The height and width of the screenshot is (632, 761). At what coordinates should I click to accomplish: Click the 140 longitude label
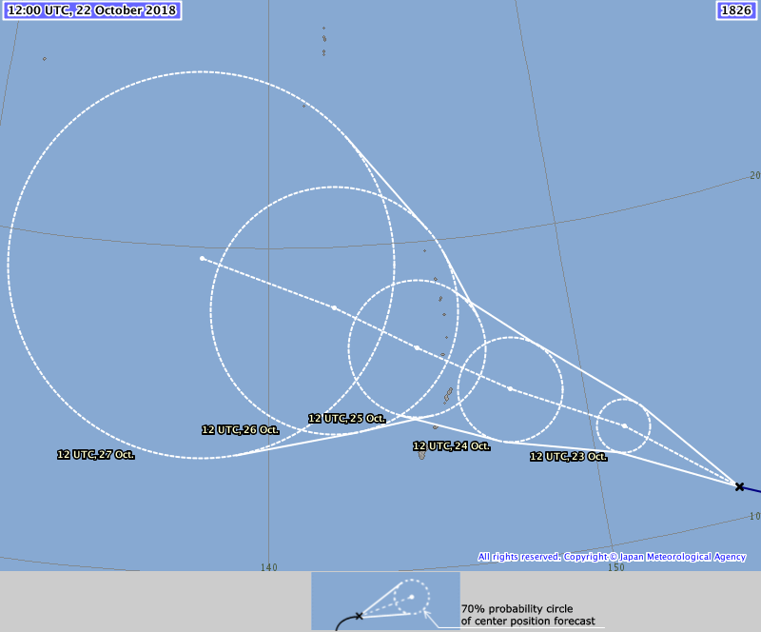click(x=269, y=567)
